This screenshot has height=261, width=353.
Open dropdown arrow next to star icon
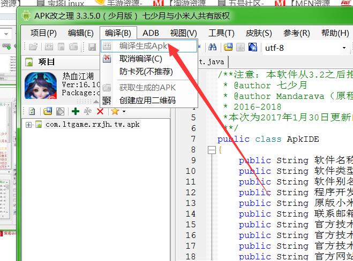[x=124, y=111]
